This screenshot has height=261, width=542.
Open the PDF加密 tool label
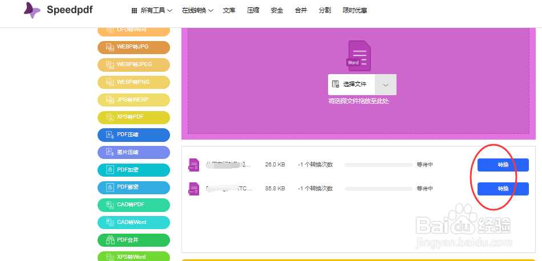tap(128, 170)
